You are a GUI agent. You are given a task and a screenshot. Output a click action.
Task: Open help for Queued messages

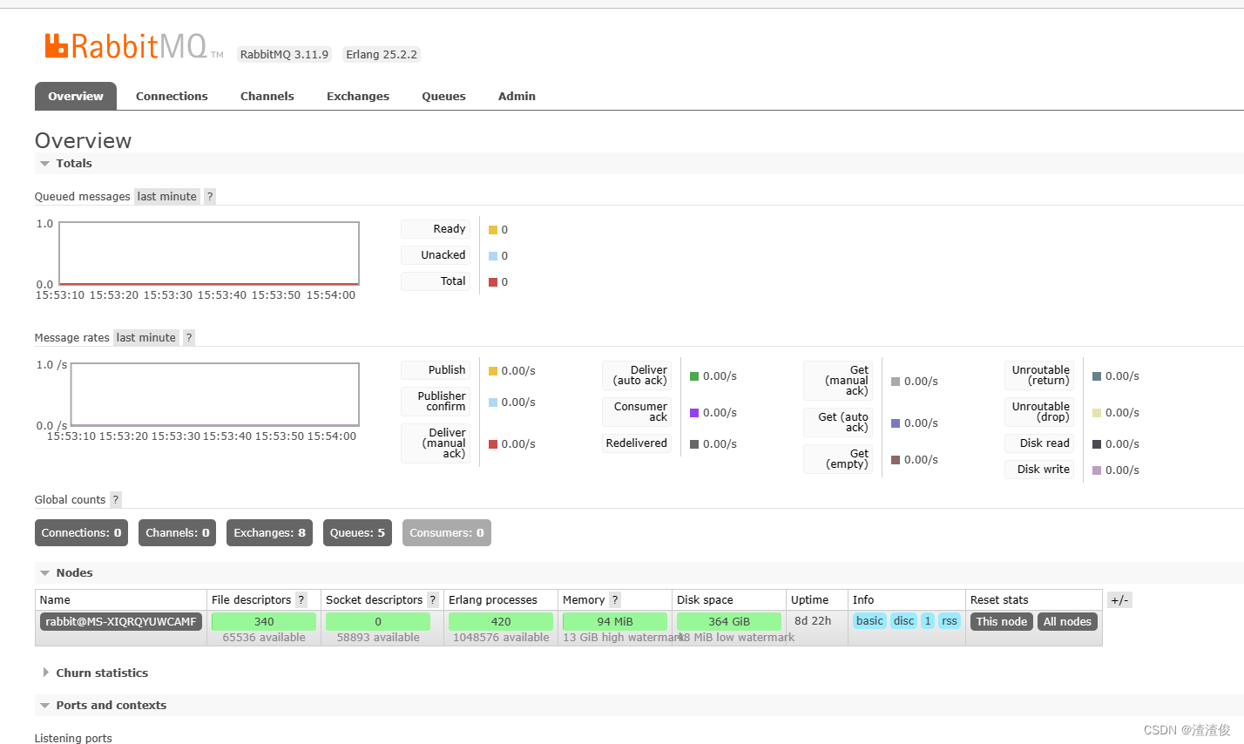(209, 197)
